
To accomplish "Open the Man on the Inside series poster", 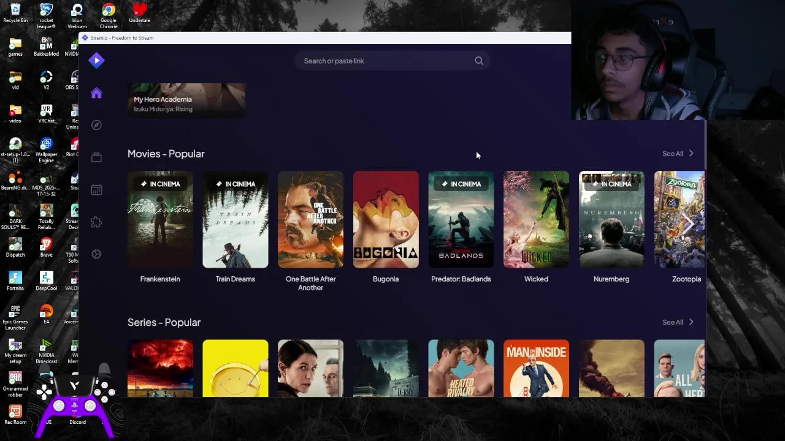I will pos(536,368).
